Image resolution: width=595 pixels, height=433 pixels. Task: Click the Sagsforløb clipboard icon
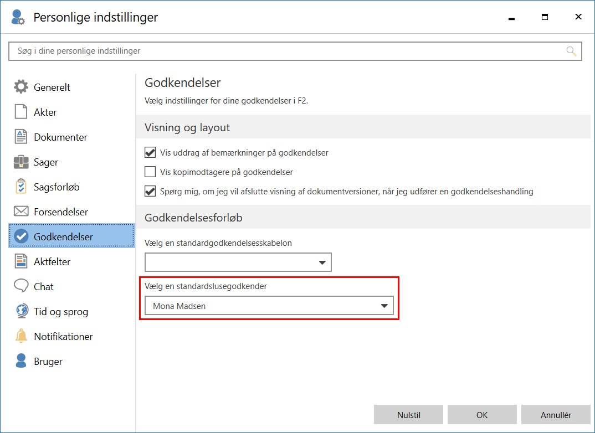21,187
